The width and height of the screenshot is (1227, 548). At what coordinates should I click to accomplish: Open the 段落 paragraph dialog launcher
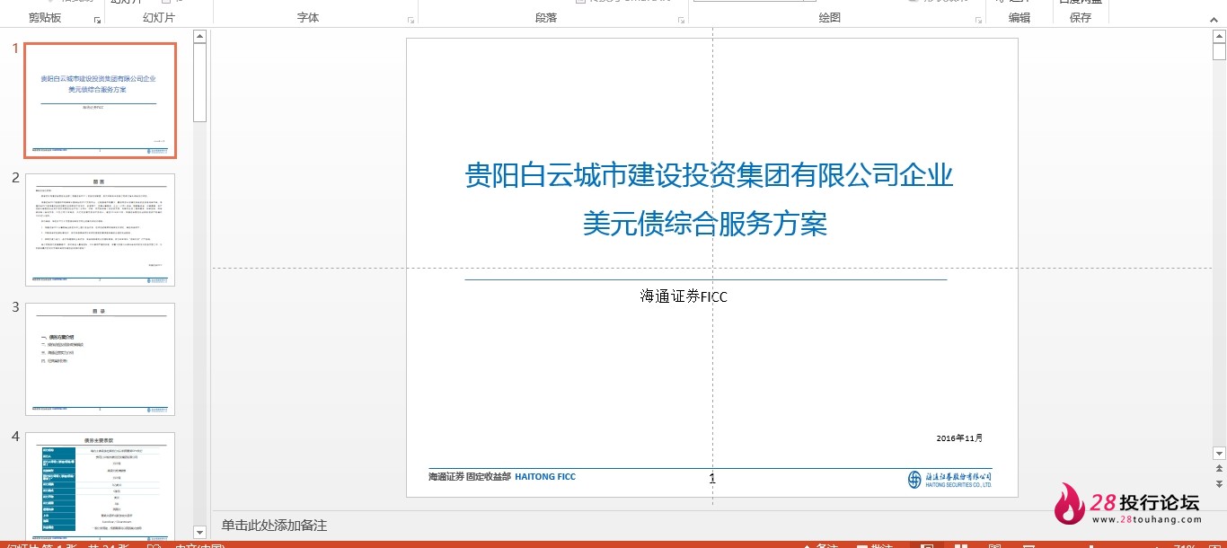click(x=682, y=19)
